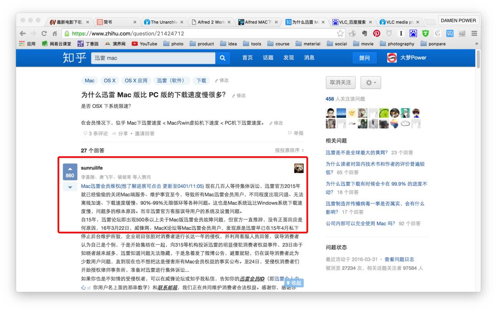Click the sunruilife author name
The height and width of the screenshot is (311, 497).
coord(92,168)
